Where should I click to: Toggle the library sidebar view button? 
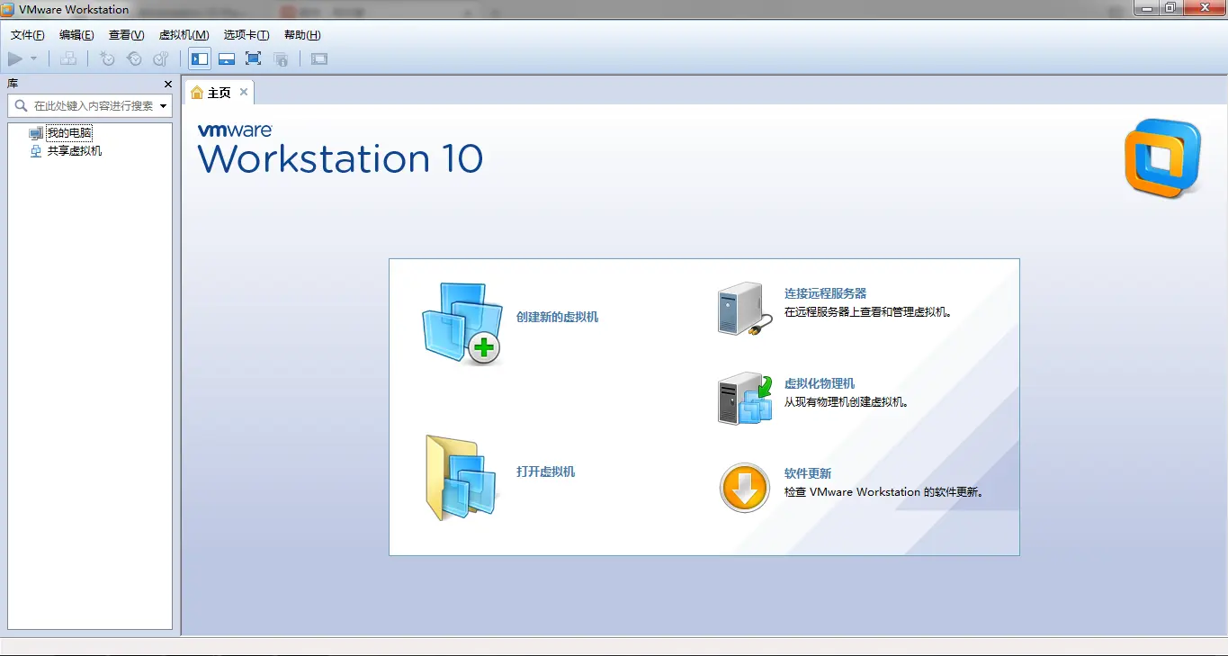pyautogui.click(x=200, y=58)
